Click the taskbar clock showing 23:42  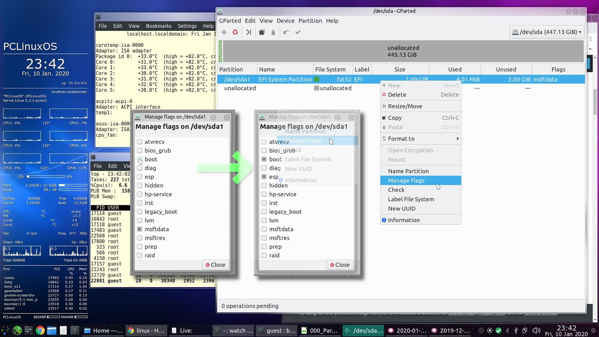coord(566,330)
